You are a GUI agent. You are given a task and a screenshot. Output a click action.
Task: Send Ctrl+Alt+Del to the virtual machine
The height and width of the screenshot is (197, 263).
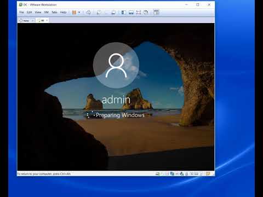pos(88,12)
